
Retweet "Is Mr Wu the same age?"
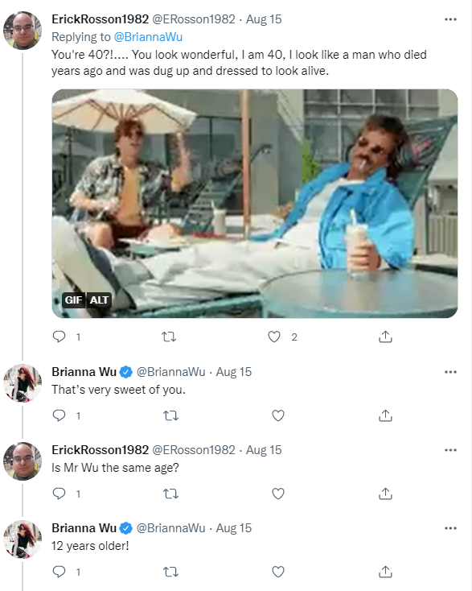171,494
